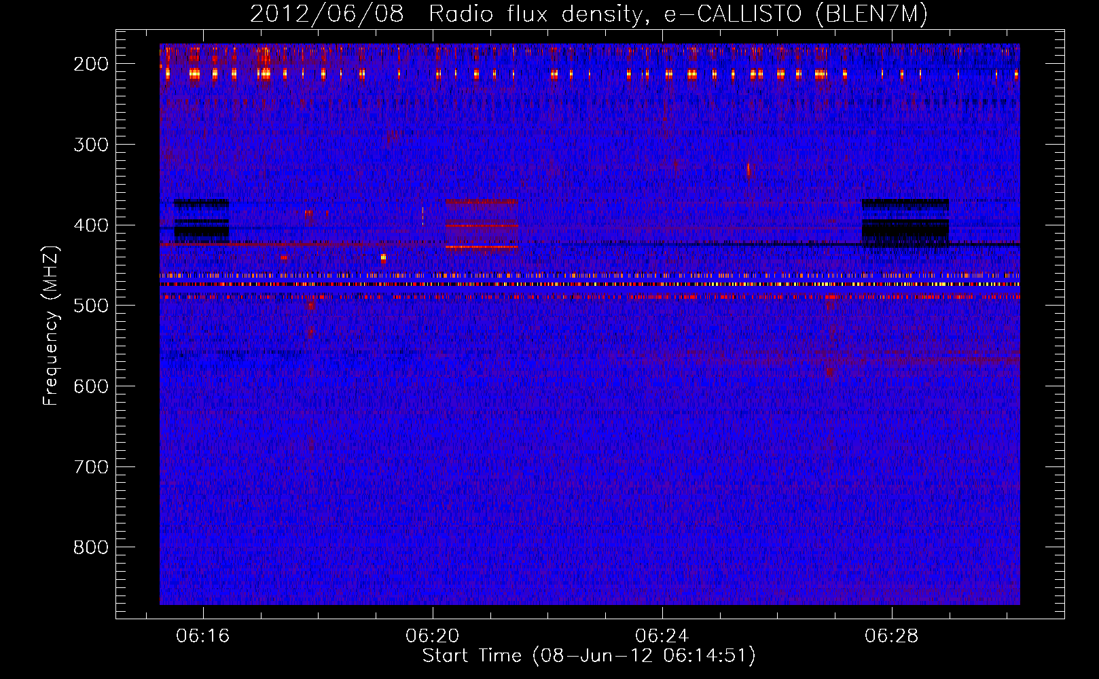Click the dark block near 06:28 at 400 MHz
The height and width of the screenshot is (679, 1099).
pyautogui.click(x=905, y=222)
